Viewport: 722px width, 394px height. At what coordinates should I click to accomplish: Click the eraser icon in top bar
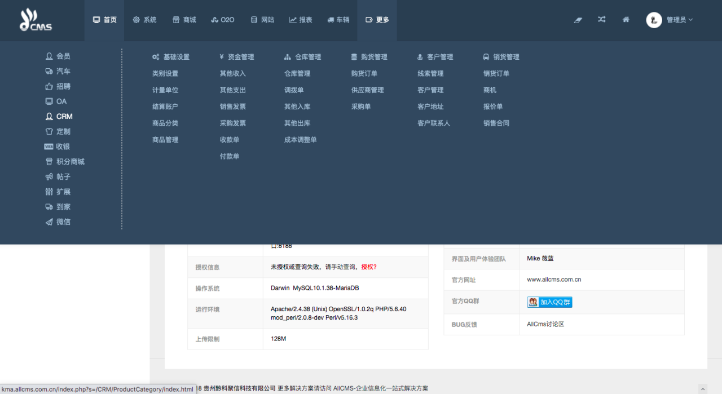[x=578, y=20]
